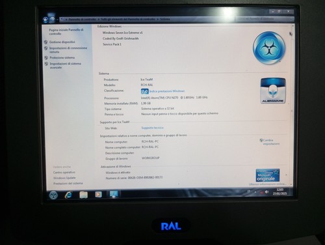Screen dimensions: 325x245
Task: Click Cambia impostazioni link
Action: pyautogui.click(x=271, y=142)
